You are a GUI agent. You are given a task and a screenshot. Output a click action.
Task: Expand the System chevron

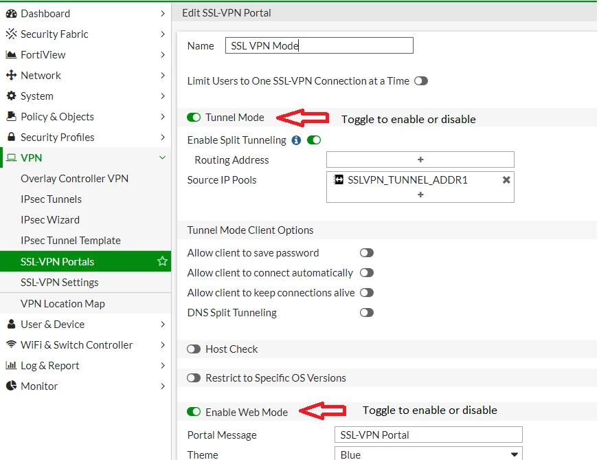[163, 96]
